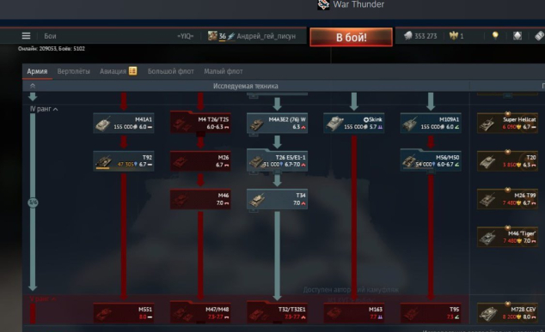Collapse the research tree header double chevron
The image size is (545, 332).
tap(33, 86)
